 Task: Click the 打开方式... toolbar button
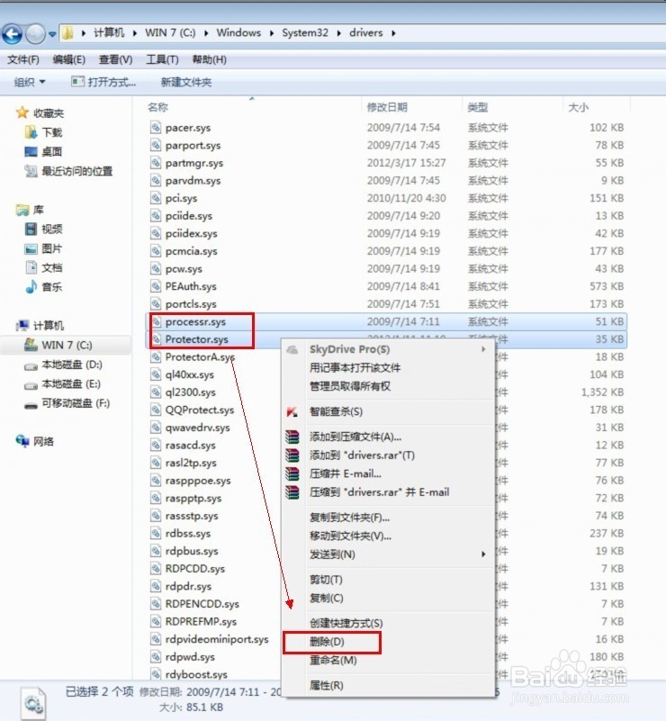coord(103,82)
